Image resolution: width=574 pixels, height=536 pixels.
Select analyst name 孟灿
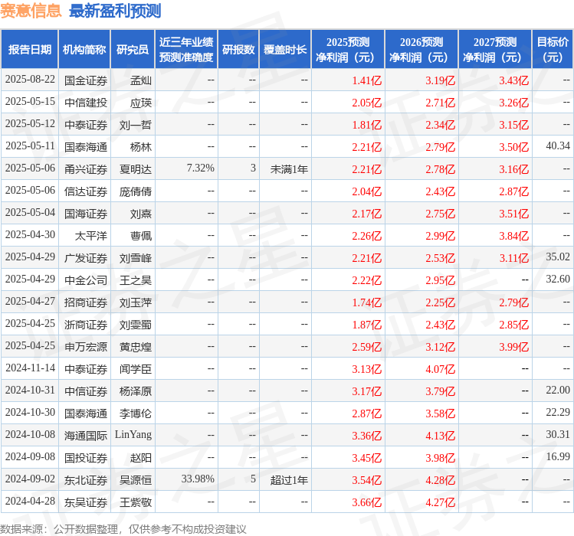(141, 80)
